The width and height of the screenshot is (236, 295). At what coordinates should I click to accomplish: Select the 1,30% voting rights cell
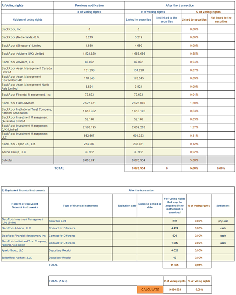(194, 103)
